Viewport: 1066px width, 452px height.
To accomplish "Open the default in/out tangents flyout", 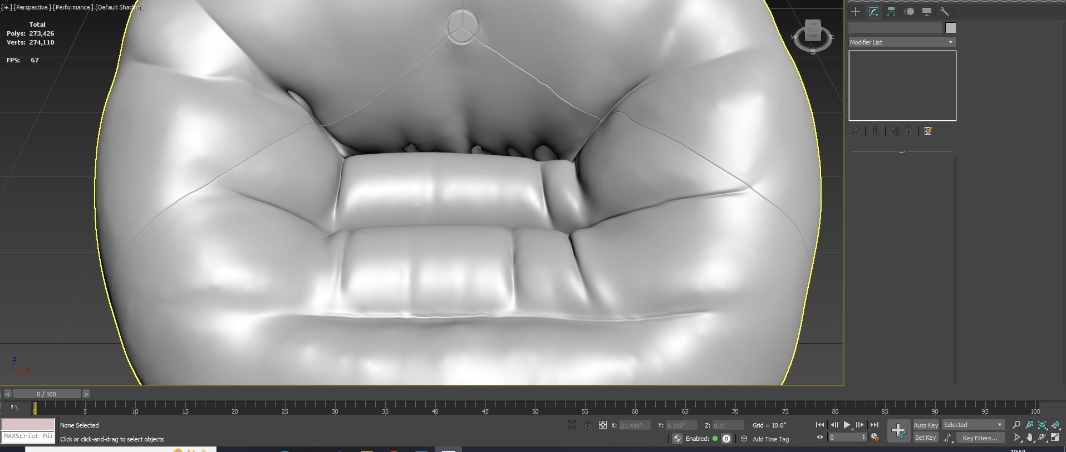I will coord(949,438).
